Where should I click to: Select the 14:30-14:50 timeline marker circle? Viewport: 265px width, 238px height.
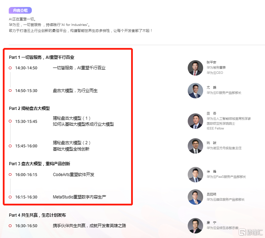coord(10,68)
